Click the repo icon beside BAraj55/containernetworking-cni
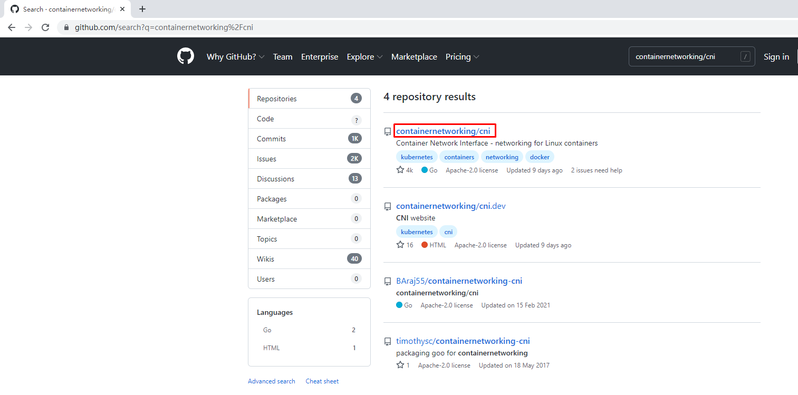 click(388, 282)
